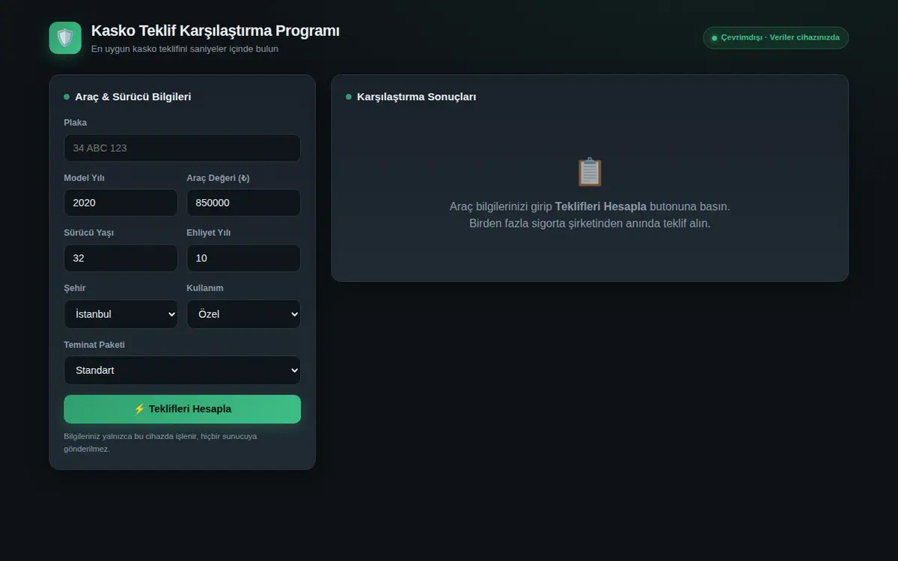Expand the Teminat Paketi dropdown
Screen dimensions: 898x561
(183, 370)
